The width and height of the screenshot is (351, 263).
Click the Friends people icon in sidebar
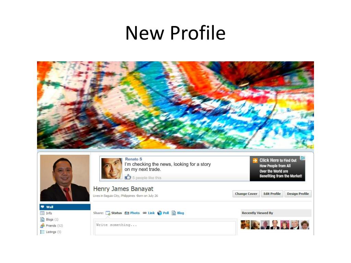tap(42, 226)
